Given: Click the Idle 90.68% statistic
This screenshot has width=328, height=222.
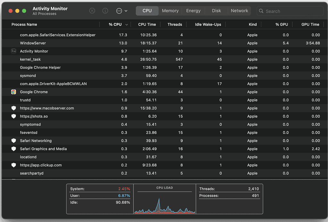Looking at the screenshot, I should point(100,202).
